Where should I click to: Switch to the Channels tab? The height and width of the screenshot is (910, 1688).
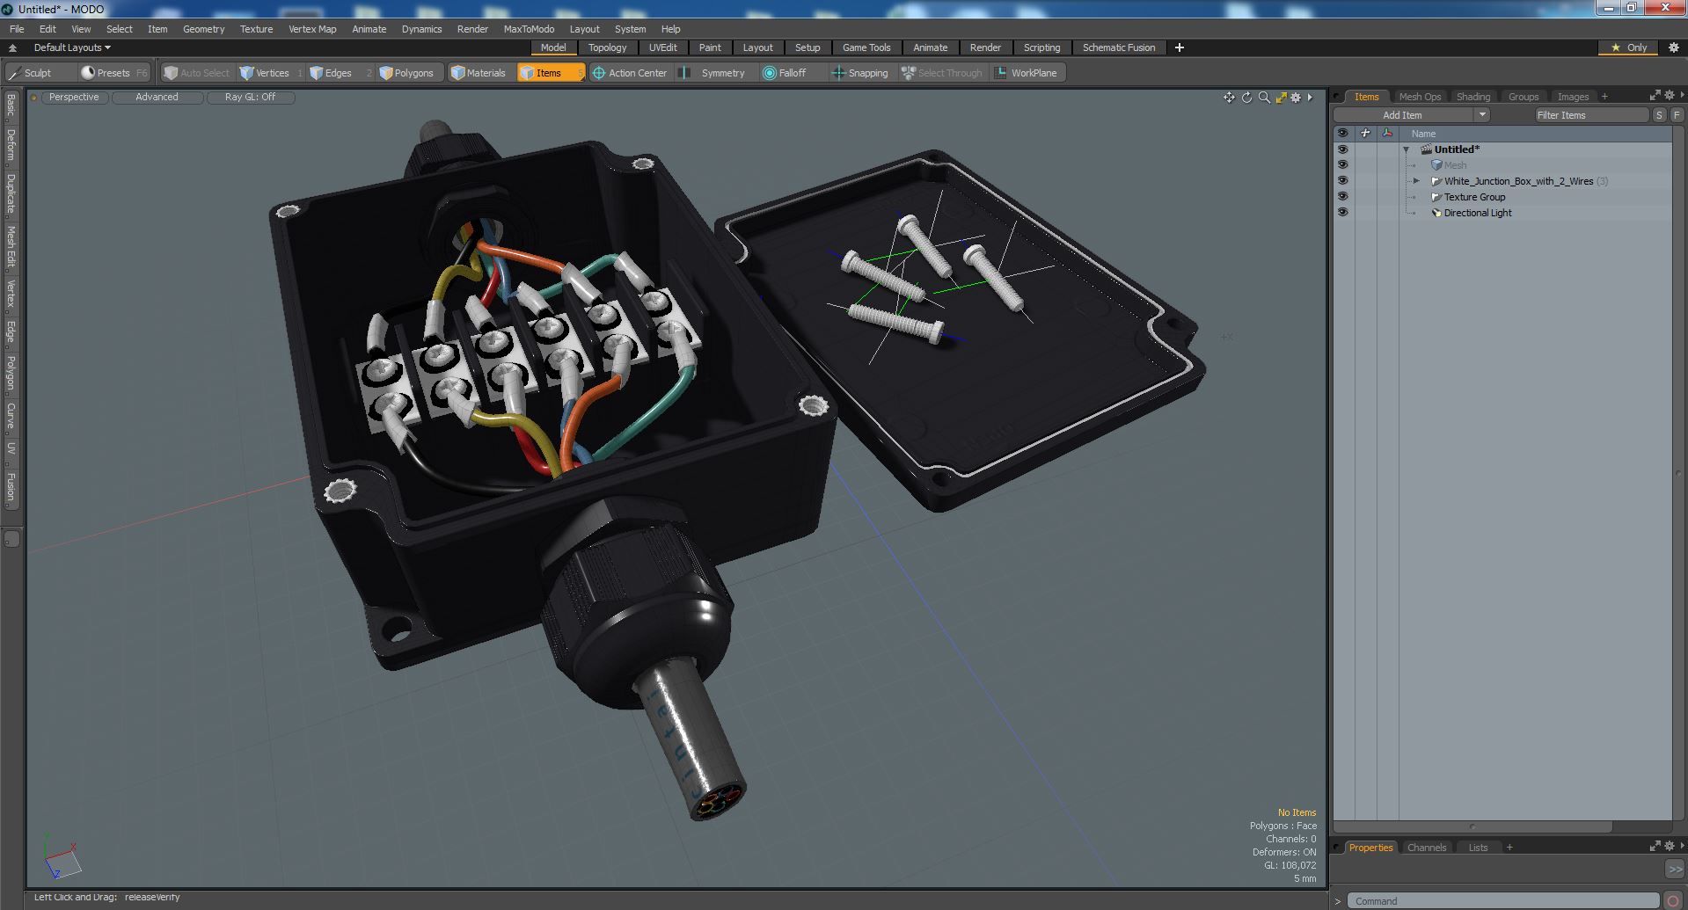click(x=1426, y=848)
